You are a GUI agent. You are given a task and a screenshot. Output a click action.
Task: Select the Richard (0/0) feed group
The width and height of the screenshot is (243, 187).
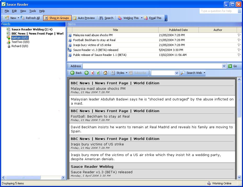(x=20, y=46)
